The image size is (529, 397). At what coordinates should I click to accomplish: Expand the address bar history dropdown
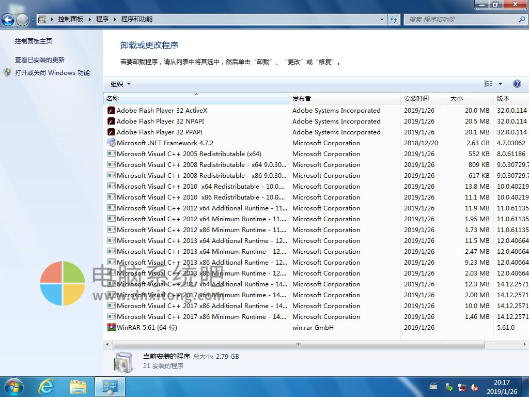[382, 19]
